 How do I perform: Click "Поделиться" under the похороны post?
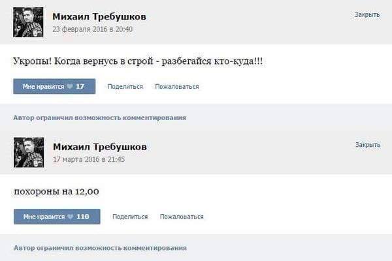click(x=130, y=217)
